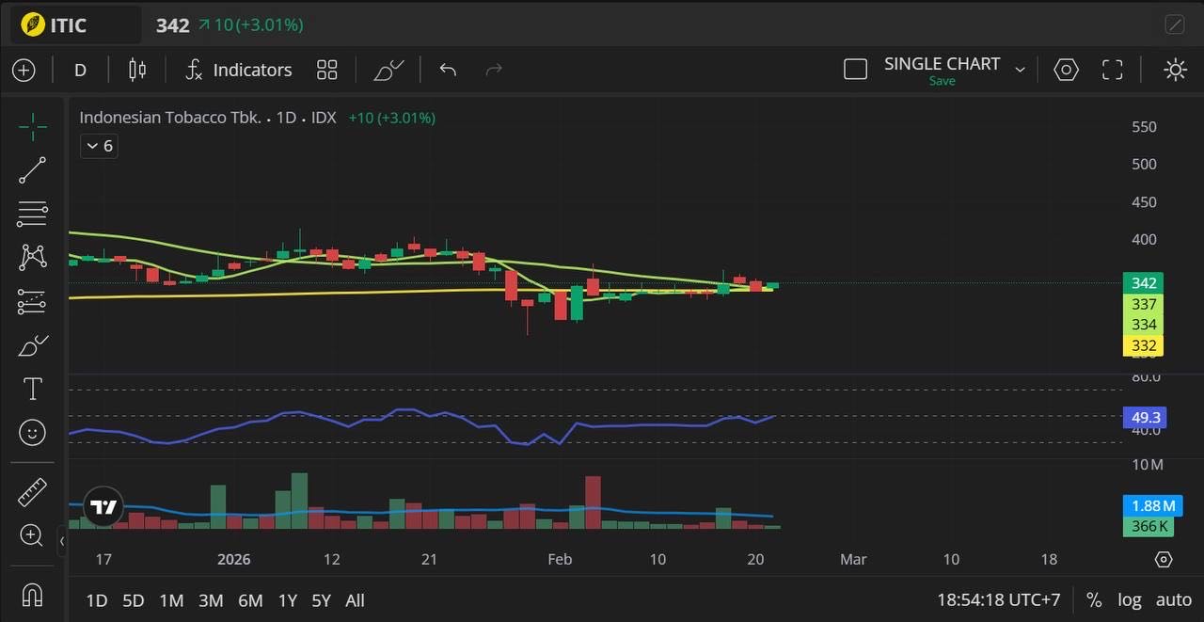The width and height of the screenshot is (1204, 622).
Task: Enter fullscreen mode
Action: click(x=1113, y=70)
